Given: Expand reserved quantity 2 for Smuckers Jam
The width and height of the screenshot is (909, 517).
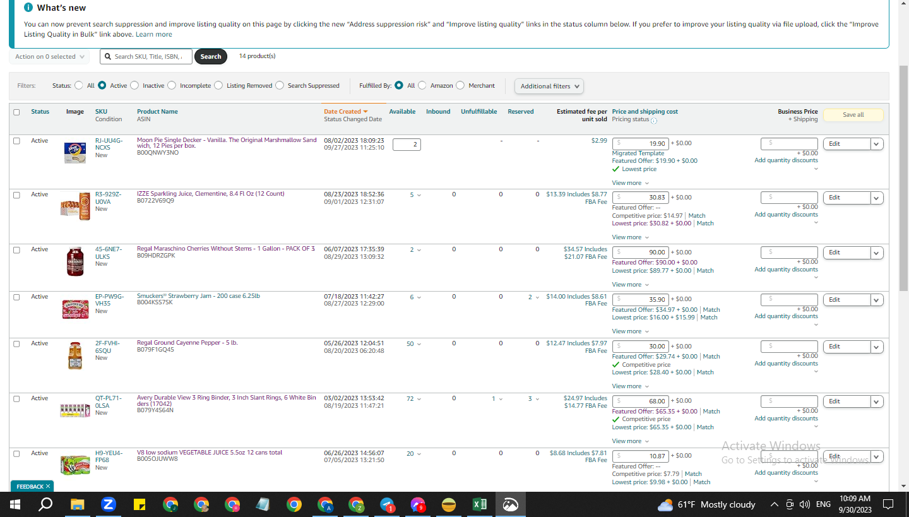Looking at the screenshot, I should click(x=534, y=297).
